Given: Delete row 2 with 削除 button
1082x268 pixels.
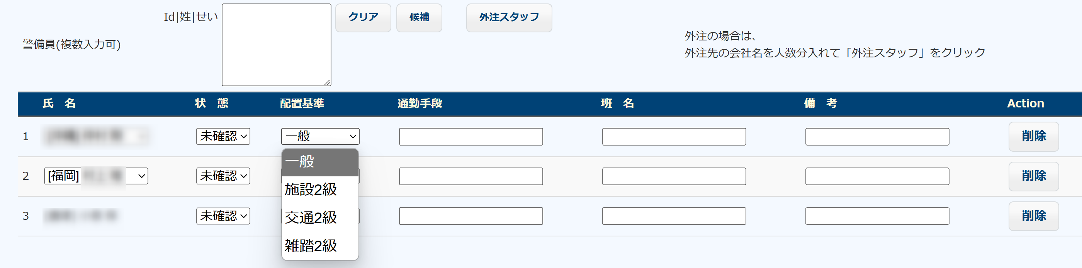Looking at the screenshot, I should [1033, 176].
